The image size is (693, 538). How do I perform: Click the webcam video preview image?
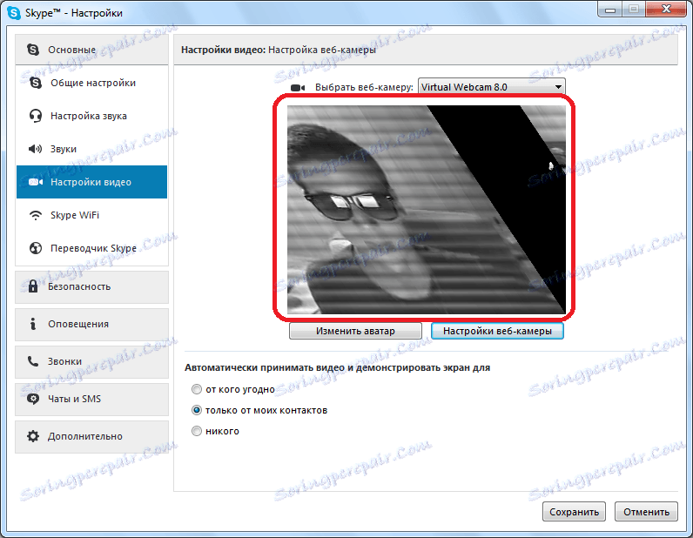coord(427,210)
